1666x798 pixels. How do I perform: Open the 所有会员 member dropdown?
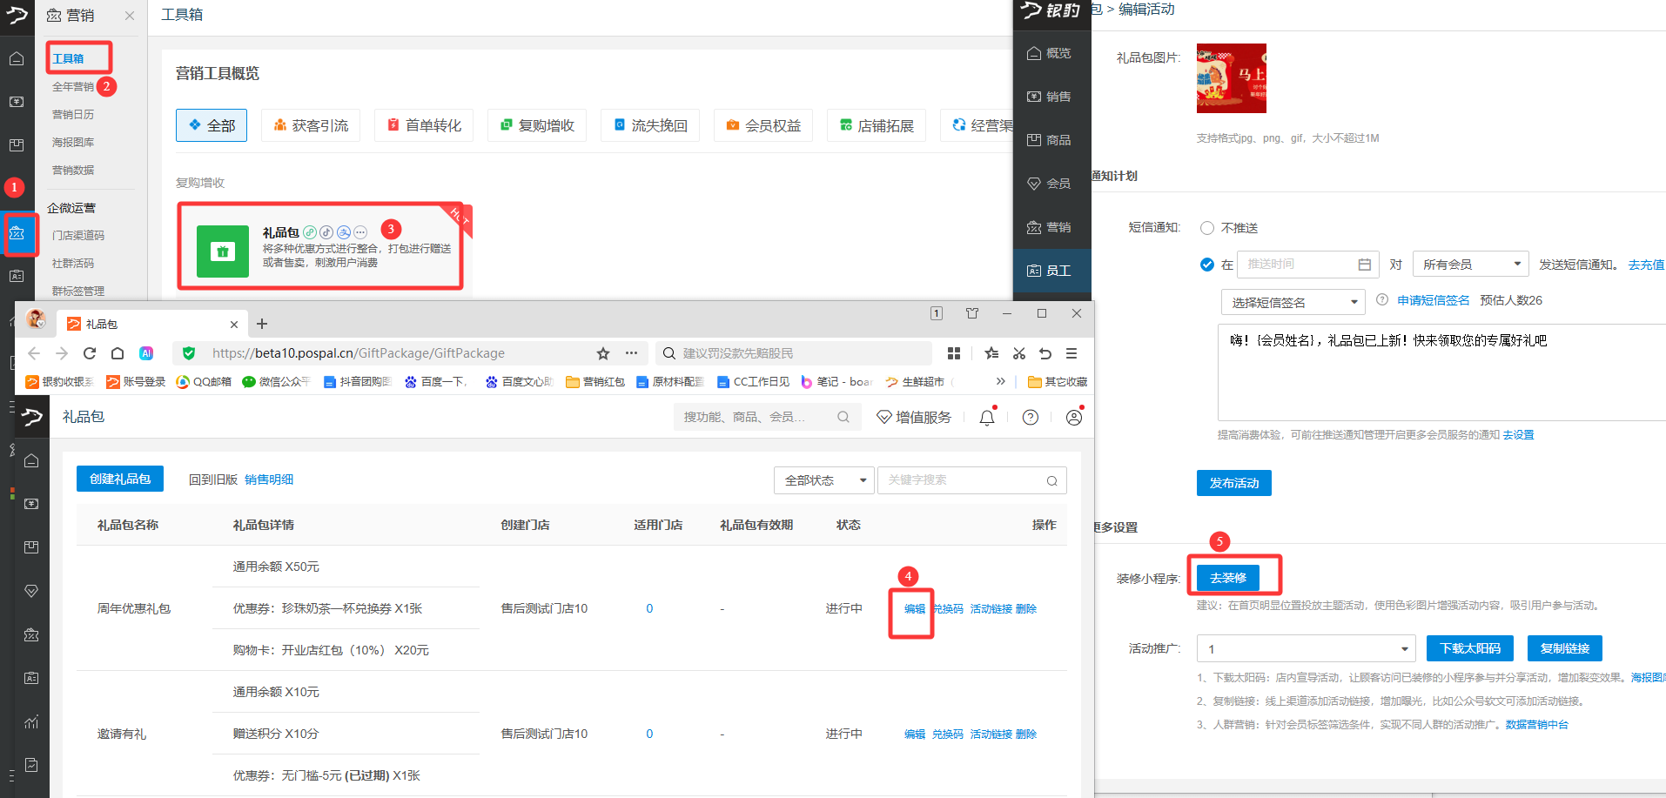click(x=1470, y=265)
